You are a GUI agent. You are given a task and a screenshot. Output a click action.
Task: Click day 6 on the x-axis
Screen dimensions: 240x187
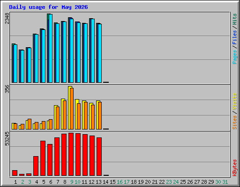tap(51, 182)
